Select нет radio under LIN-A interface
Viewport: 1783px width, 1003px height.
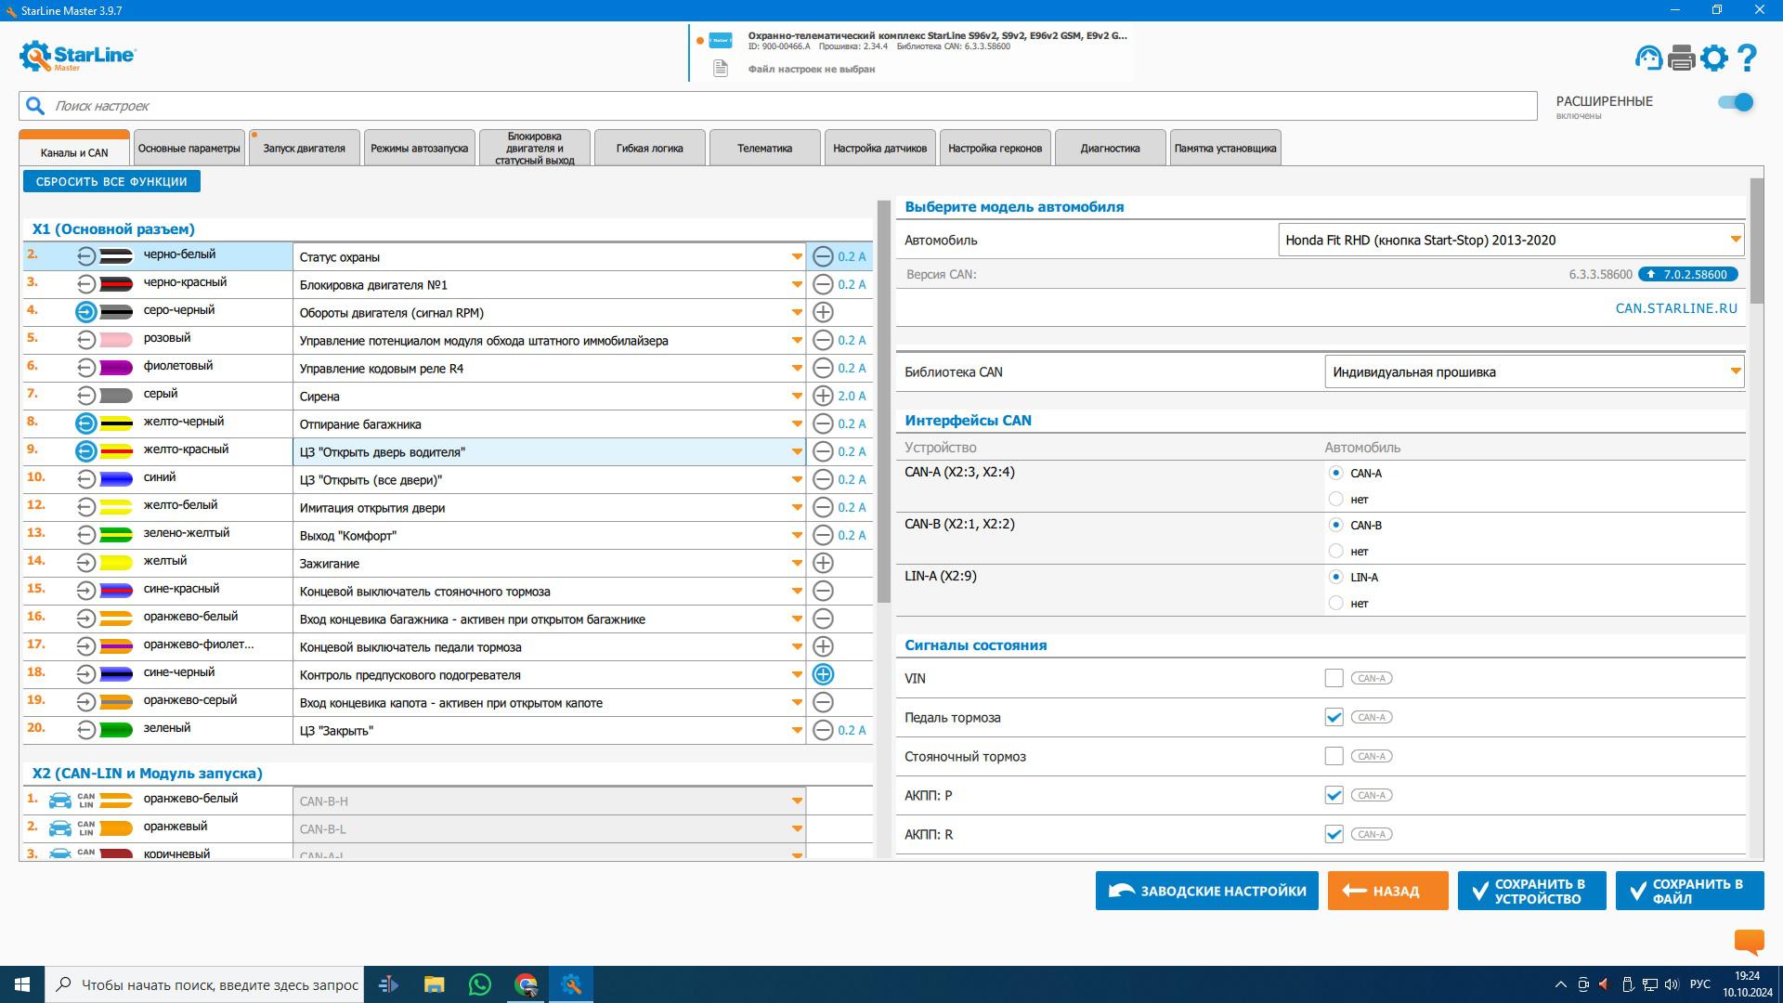[1335, 603]
